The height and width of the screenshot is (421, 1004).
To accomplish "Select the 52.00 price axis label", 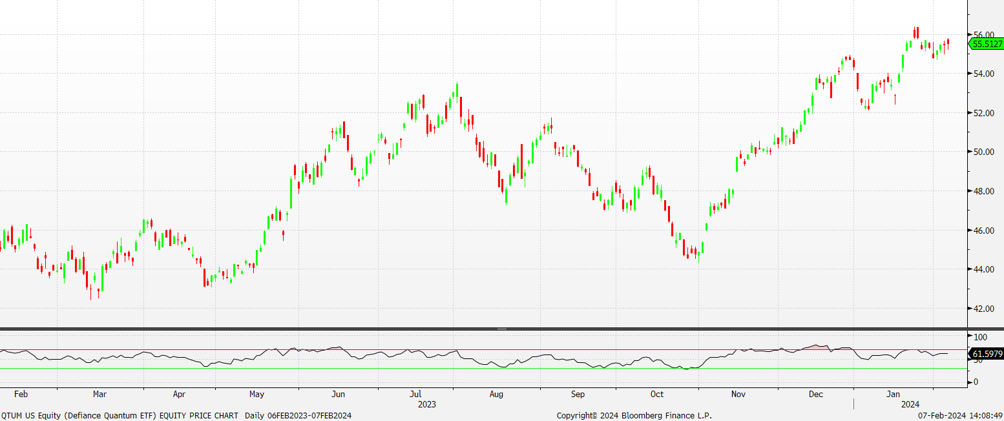I will pyautogui.click(x=983, y=113).
